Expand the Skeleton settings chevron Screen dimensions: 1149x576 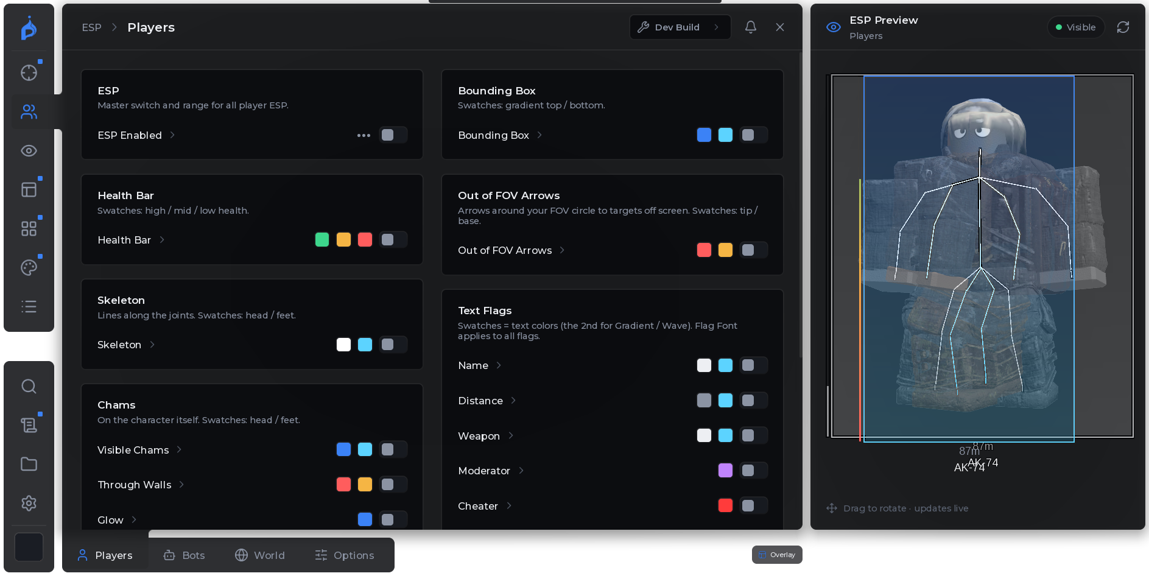click(152, 345)
